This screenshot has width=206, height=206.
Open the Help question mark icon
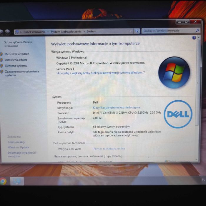click(194, 38)
